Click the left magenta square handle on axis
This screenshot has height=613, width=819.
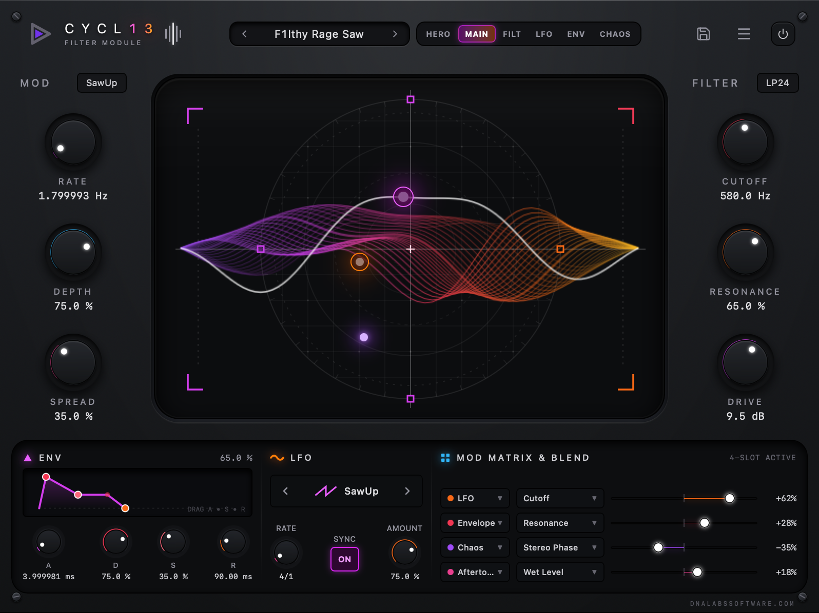[x=261, y=249]
